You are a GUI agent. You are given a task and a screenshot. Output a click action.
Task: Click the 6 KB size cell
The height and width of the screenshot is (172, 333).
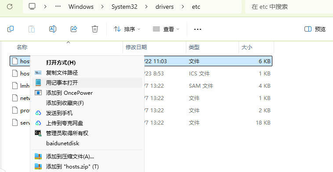click(264, 61)
